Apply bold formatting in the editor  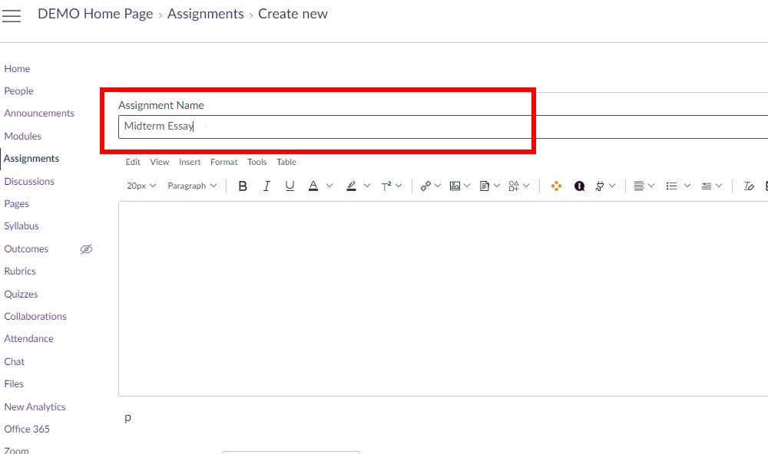[243, 186]
